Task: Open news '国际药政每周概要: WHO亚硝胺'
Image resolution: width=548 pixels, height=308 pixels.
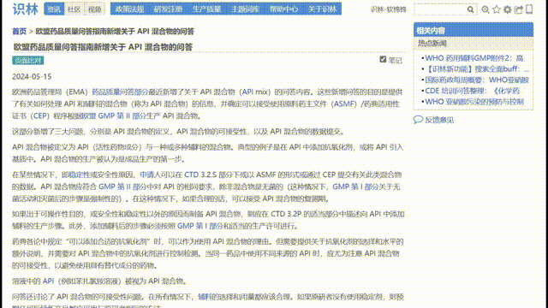Action: click(x=477, y=80)
